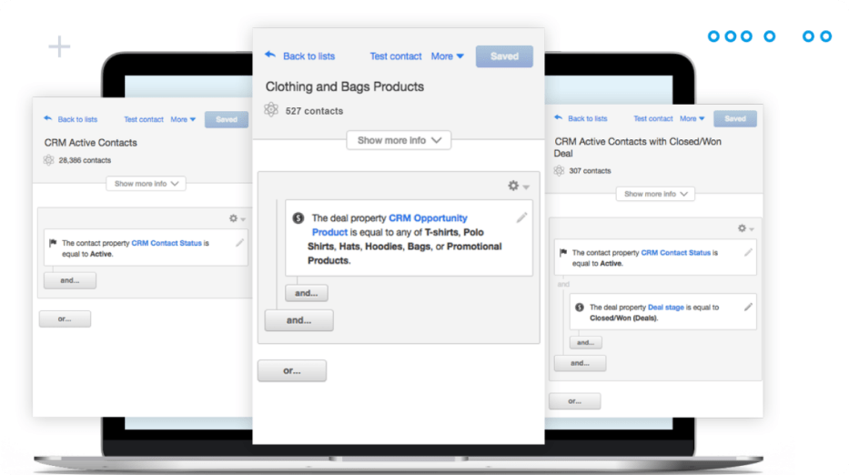Click Back to lists in Closed/Won Deal panel

point(588,118)
